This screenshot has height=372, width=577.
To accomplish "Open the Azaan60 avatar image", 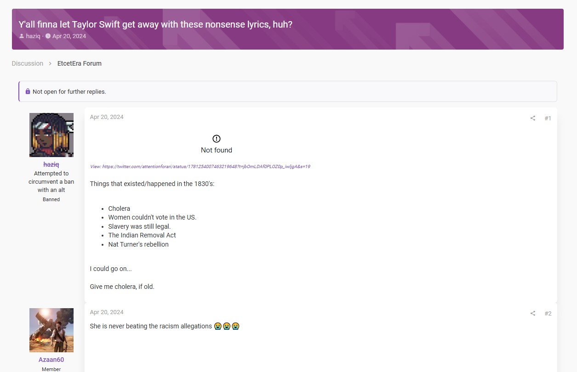I will click(51, 330).
